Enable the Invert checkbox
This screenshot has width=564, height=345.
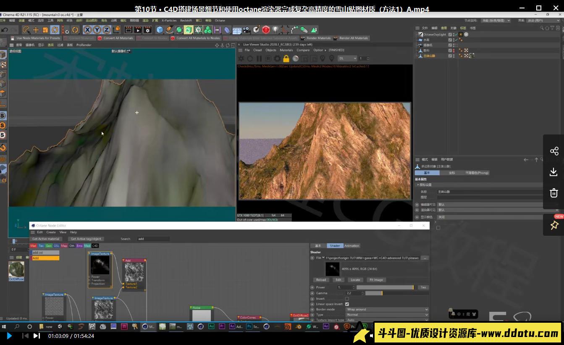point(347,299)
